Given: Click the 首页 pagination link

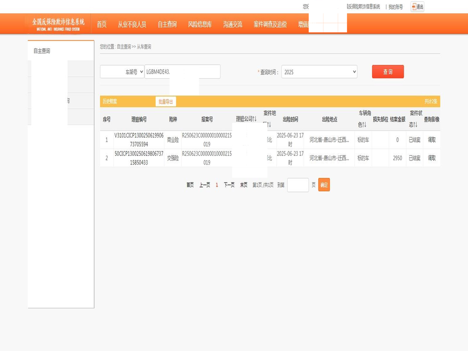Looking at the screenshot, I should click(x=190, y=185).
